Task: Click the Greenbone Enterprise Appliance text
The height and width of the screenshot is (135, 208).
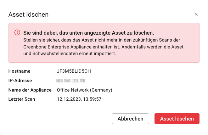Action: tap(58, 47)
